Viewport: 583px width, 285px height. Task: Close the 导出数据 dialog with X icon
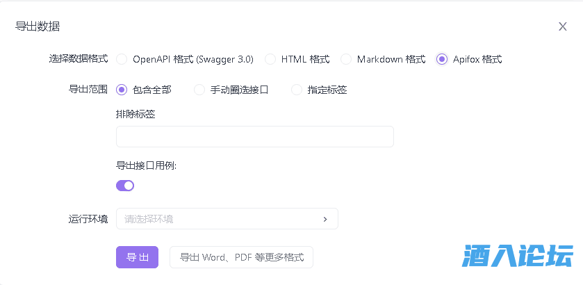pos(563,26)
